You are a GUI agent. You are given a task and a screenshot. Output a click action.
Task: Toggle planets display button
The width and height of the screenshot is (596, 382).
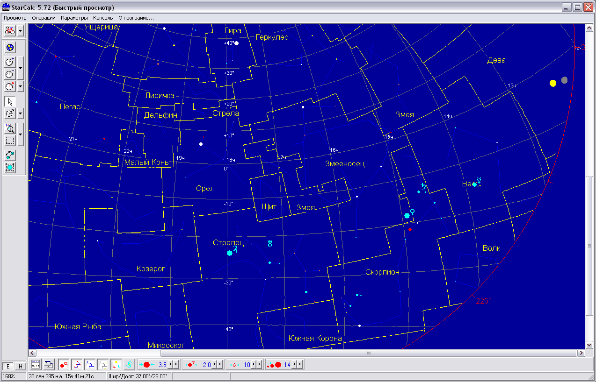click(x=116, y=364)
